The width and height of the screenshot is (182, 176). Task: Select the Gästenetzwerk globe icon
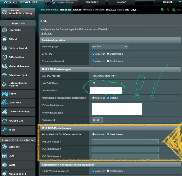coord(4,48)
